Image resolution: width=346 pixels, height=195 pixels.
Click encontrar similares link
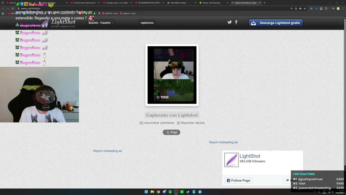point(157,123)
